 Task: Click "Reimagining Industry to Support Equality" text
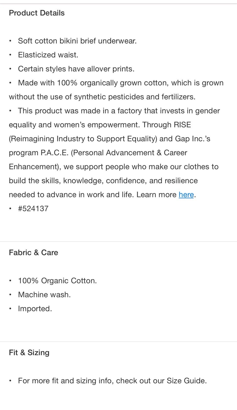(x=83, y=139)
